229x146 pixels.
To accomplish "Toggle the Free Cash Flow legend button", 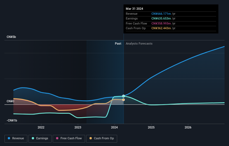I will (x=69, y=138).
